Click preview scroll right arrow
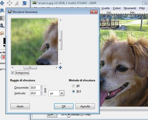Screen dimensions: 148x120 (x=56, y=68)
